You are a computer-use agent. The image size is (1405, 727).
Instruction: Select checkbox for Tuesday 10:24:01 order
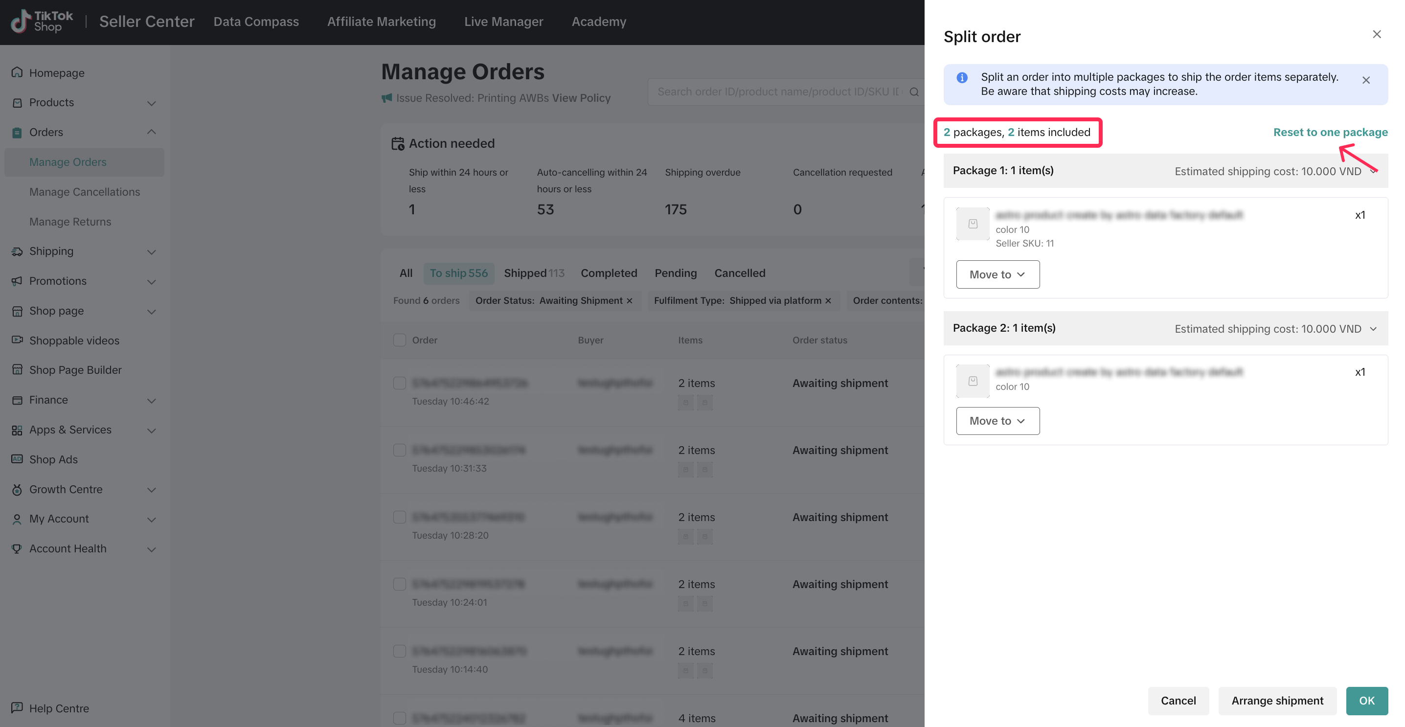pos(399,584)
